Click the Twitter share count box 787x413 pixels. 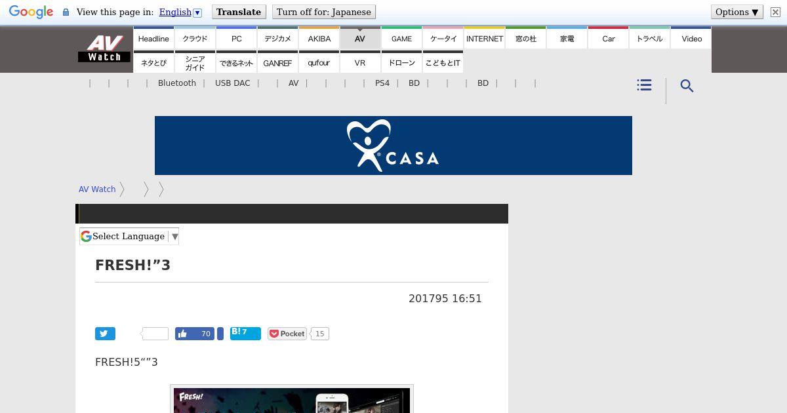(155, 334)
